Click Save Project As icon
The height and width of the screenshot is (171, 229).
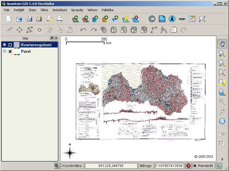(x=39, y=19)
